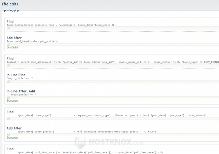Screen dimensions: 219x154
Task: Click the $user->add_lang('mods/topic_prefix') code line
Action: click(x=32, y=41)
